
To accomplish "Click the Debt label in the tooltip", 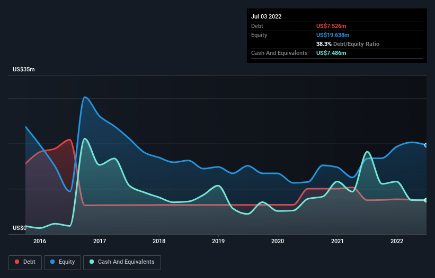I will coord(257,26).
